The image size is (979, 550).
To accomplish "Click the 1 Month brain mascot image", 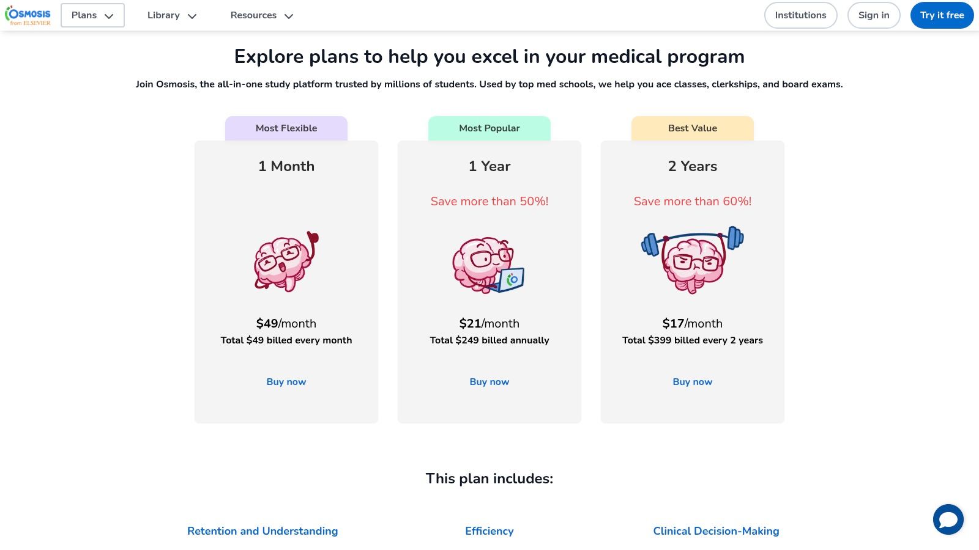I will click(x=286, y=262).
